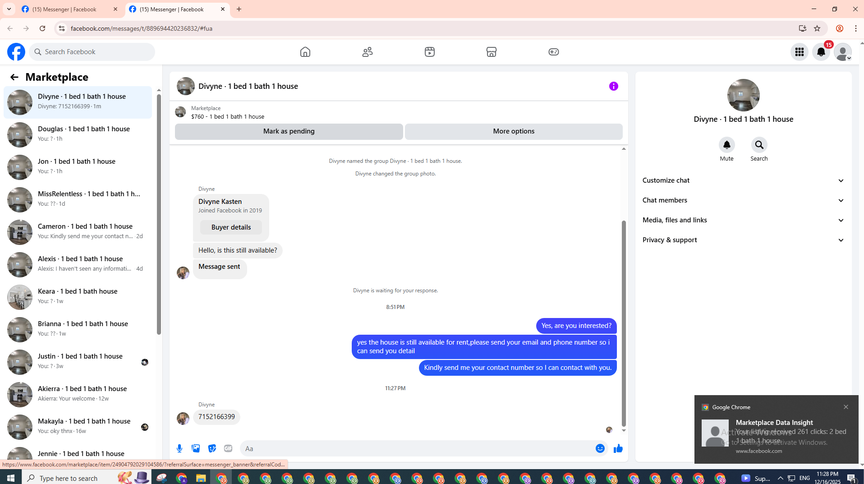Image resolution: width=864 pixels, height=484 pixels.
Task: Click the conversation list scrollbar
Action: 159,214
